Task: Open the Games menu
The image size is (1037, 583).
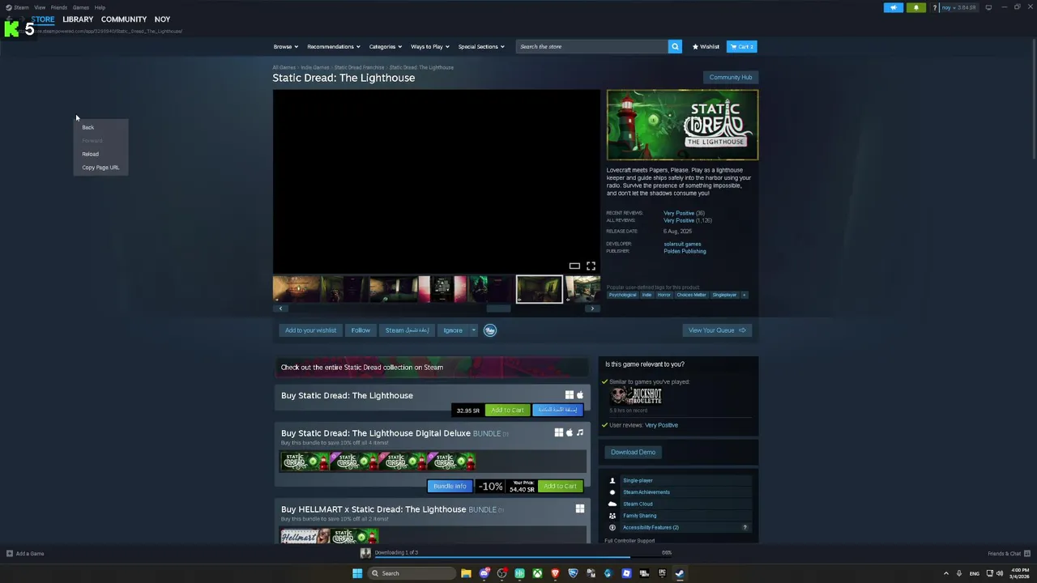Action: click(81, 7)
